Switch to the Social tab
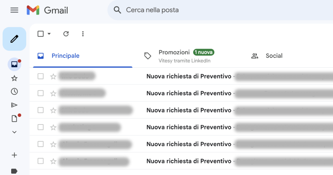Screen dimensions: 333x175 pyautogui.click(x=267, y=56)
